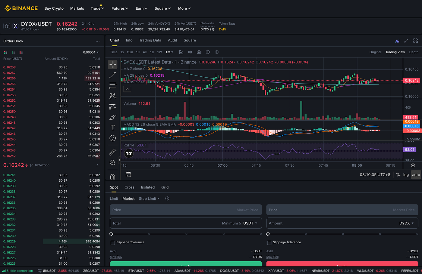Change the Amount currency DYDX dropdown

407,223
